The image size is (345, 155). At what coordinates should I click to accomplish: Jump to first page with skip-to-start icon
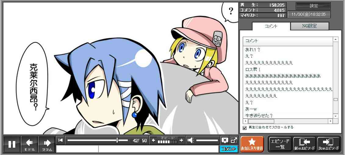(61, 140)
